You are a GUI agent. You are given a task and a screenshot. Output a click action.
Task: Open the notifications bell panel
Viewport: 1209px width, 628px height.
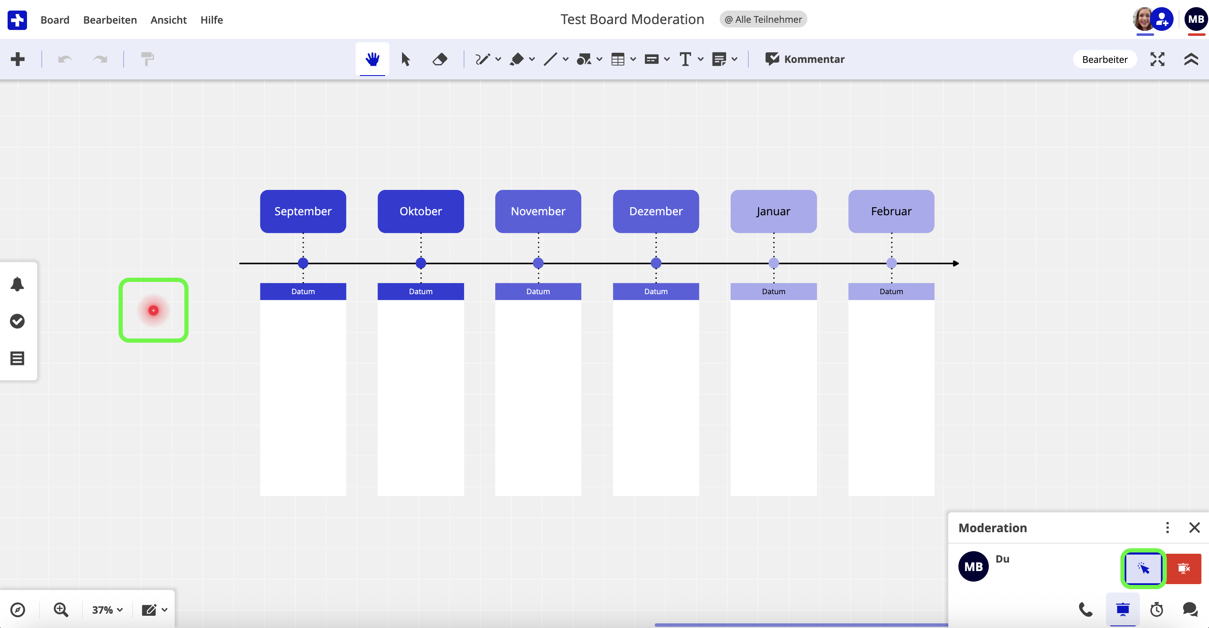tap(17, 284)
